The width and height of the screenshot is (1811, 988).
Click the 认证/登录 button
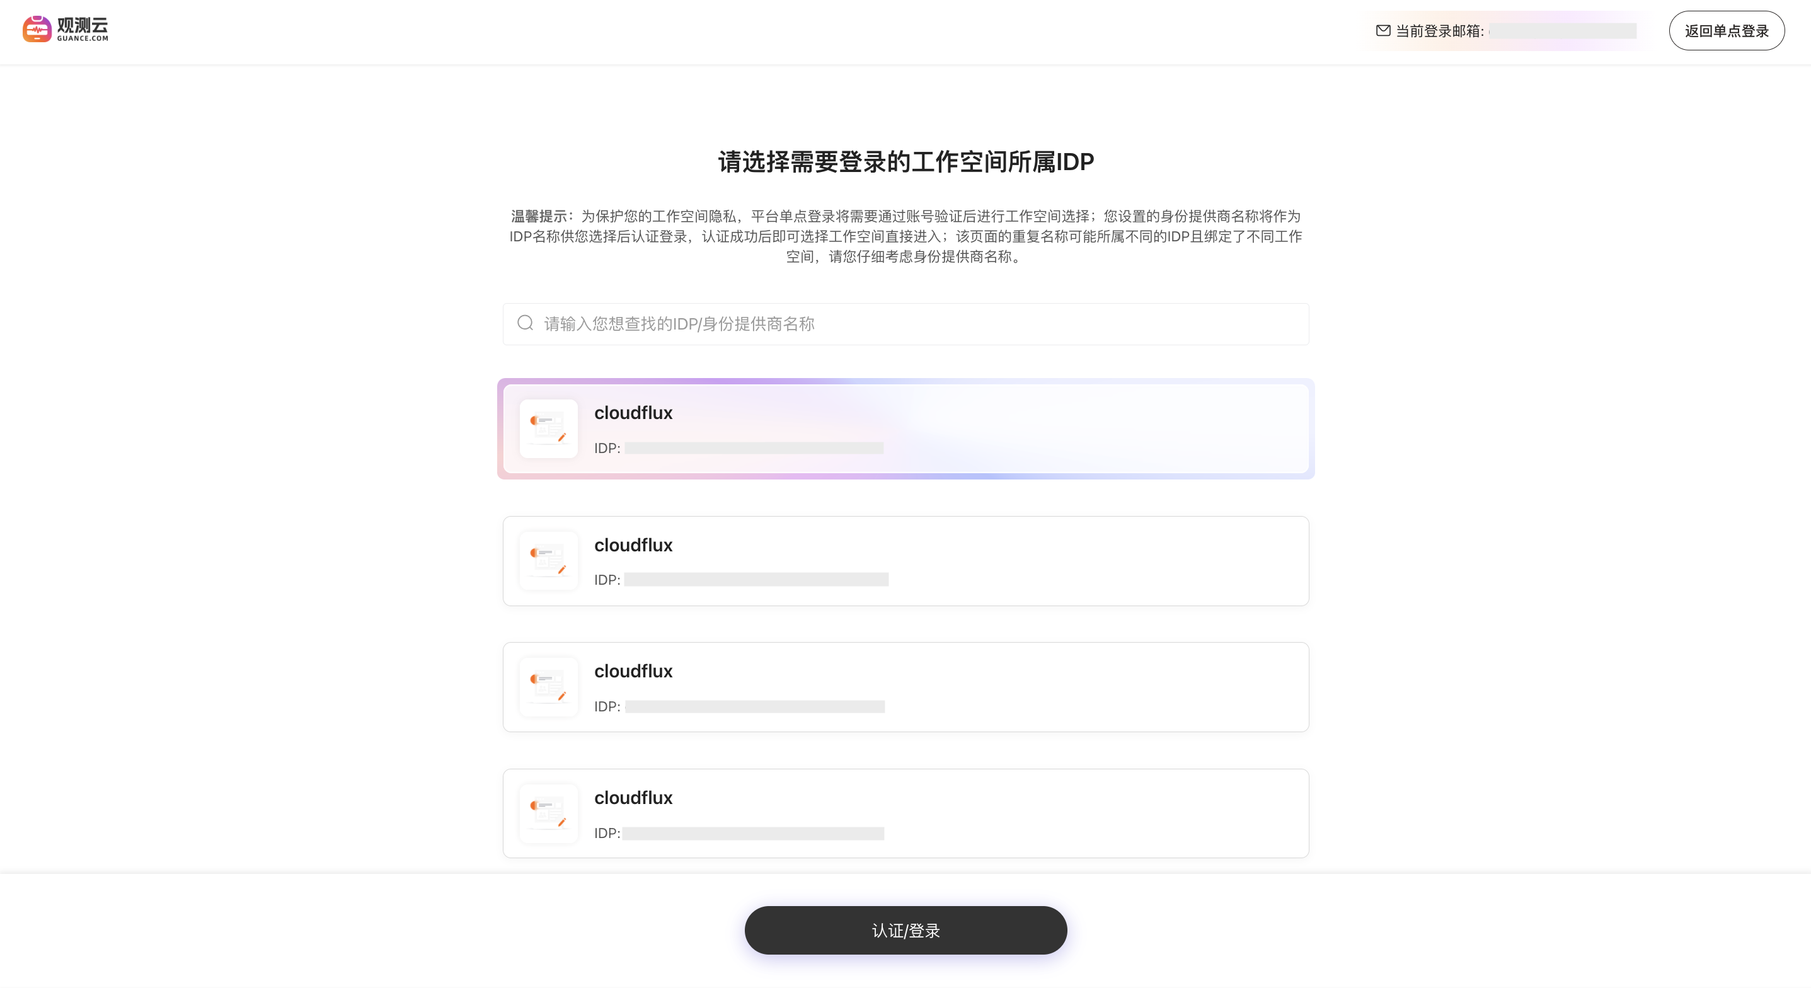pyautogui.click(x=905, y=930)
